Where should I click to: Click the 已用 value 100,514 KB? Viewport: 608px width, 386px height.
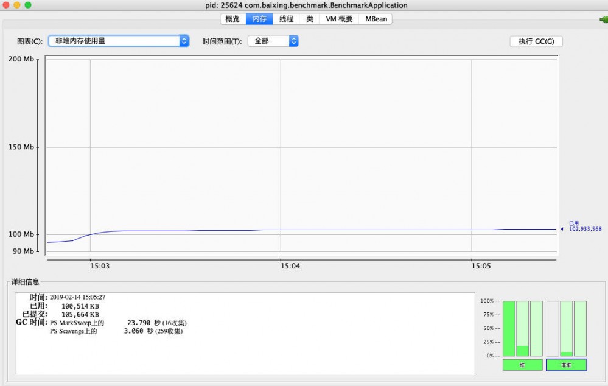(80, 306)
